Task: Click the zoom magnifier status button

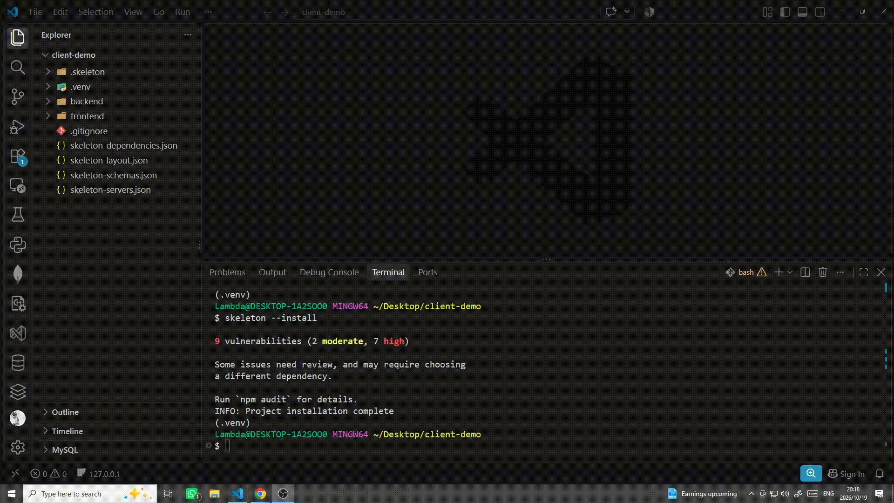Action: tap(811, 474)
